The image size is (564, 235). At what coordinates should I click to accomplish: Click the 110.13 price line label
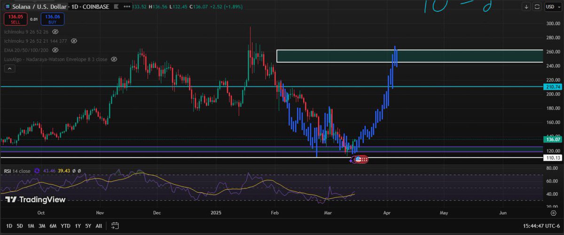[552, 158]
